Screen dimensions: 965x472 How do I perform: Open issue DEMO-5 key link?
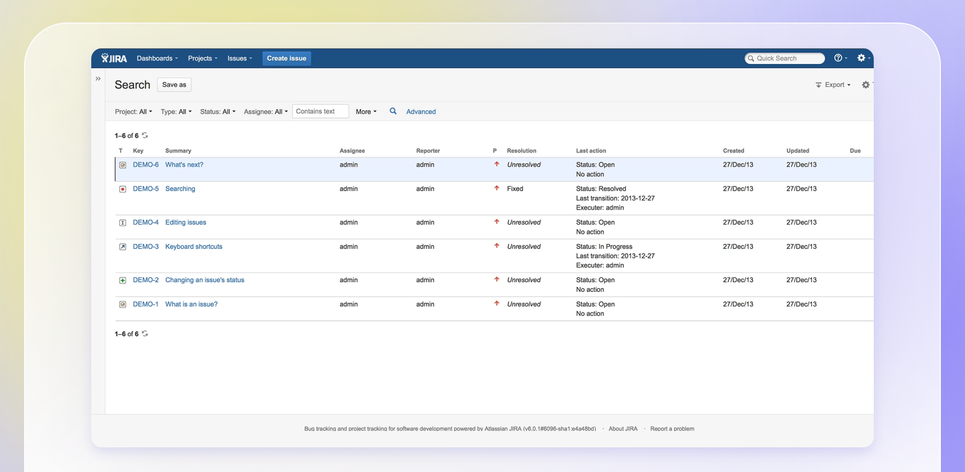tap(146, 189)
